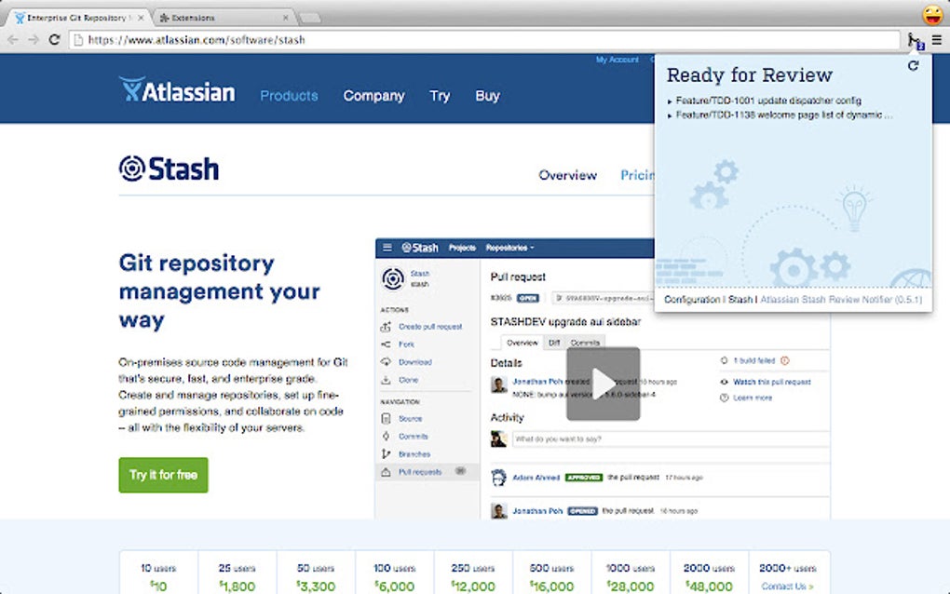Click the help icon beside Learn more
The image size is (950, 594).
point(724,398)
